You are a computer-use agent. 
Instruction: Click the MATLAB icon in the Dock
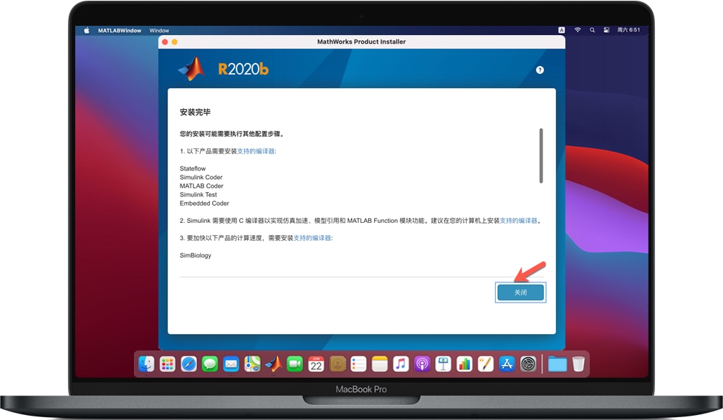pos(273,364)
